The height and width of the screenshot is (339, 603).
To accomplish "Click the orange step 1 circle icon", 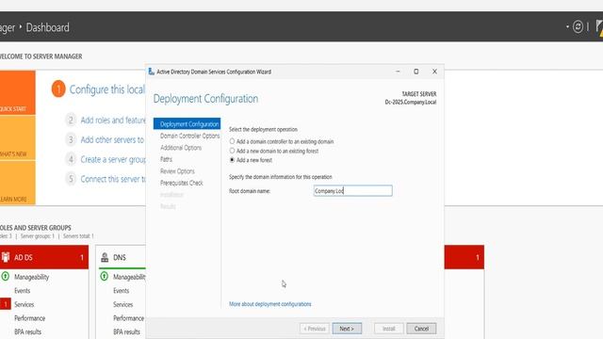I will click(58, 89).
